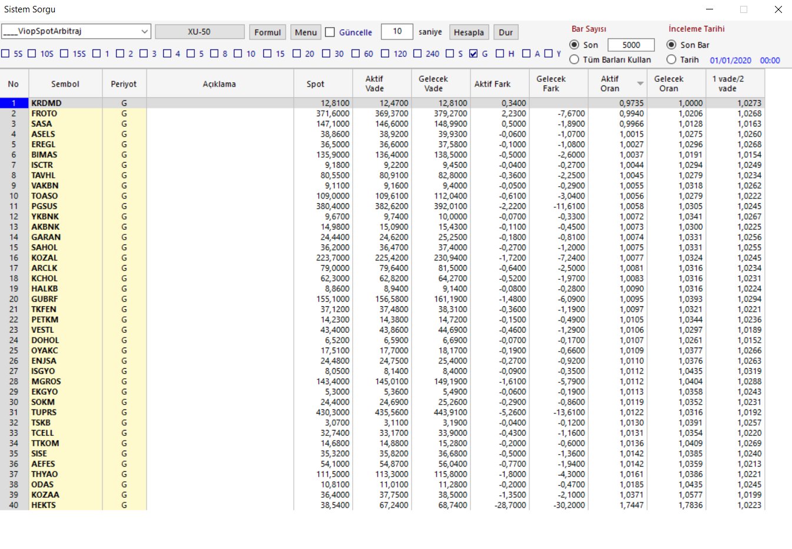
Task: Select the PGSUS symbol cell
Action: [65, 206]
